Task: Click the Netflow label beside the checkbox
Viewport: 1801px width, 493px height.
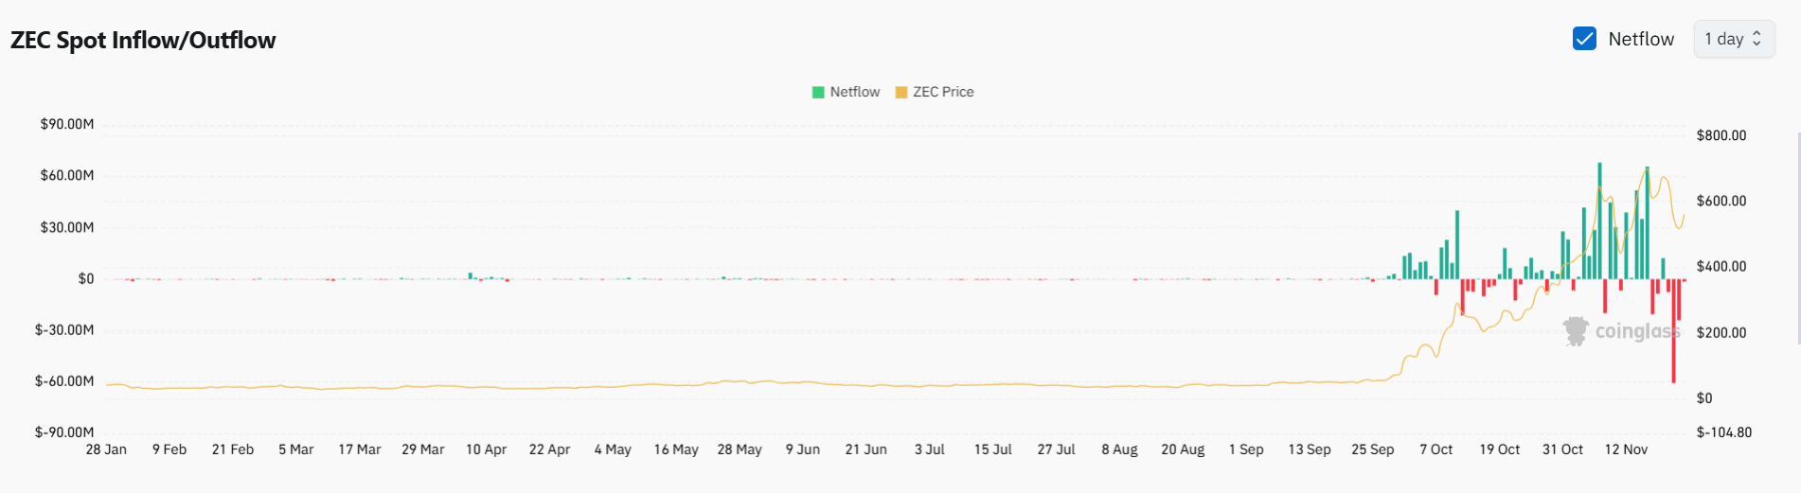Action: click(x=1640, y=39)
